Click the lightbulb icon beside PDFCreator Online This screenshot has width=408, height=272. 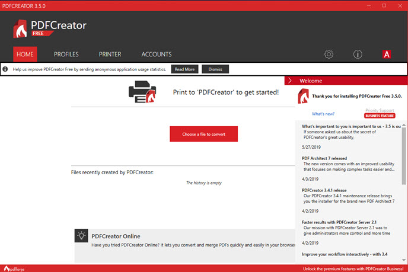tap(81, 236)
